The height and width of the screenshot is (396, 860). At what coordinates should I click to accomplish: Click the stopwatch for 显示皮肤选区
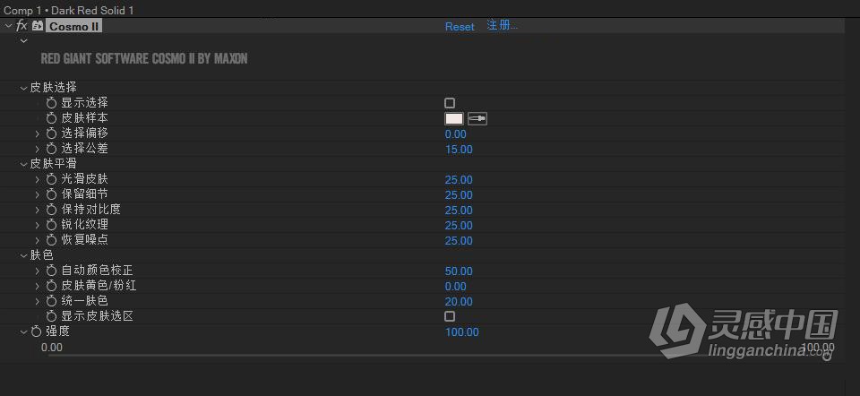(x=52, y=316)
